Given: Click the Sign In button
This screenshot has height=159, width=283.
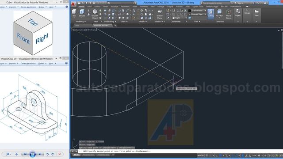Looking at the screenshot, I should coord(240,3).
